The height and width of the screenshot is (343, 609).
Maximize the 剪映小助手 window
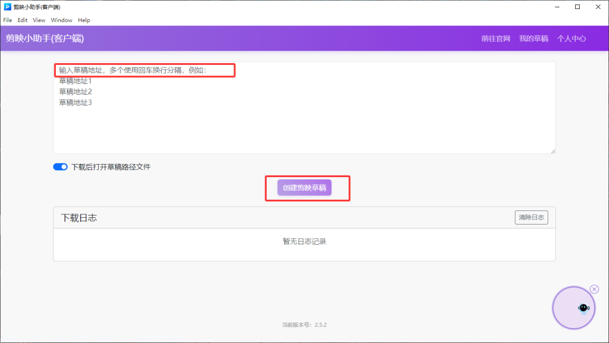point(577,7)
